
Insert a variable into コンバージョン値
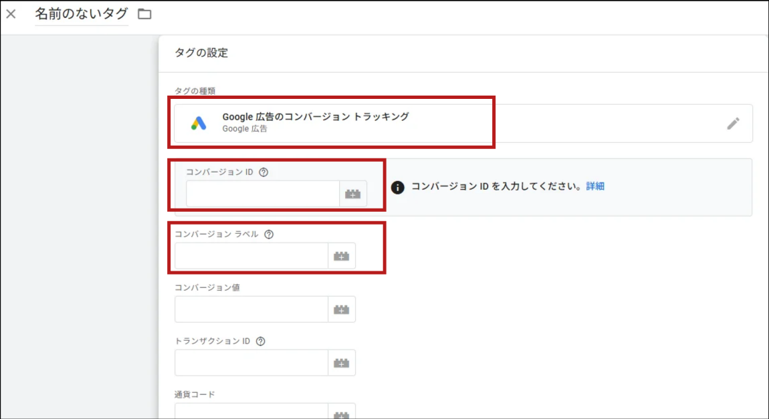point(341,309)
